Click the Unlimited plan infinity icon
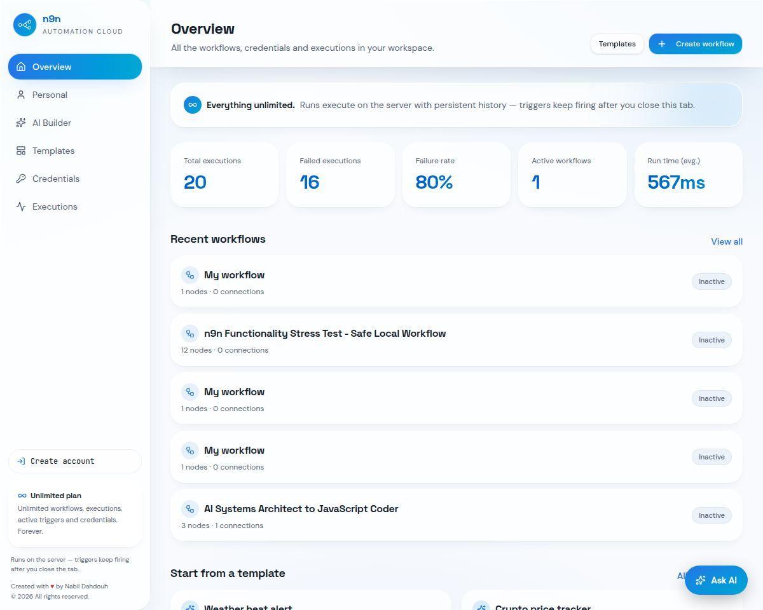This screenshot has height=610, width=763. [x=22, y=496]
